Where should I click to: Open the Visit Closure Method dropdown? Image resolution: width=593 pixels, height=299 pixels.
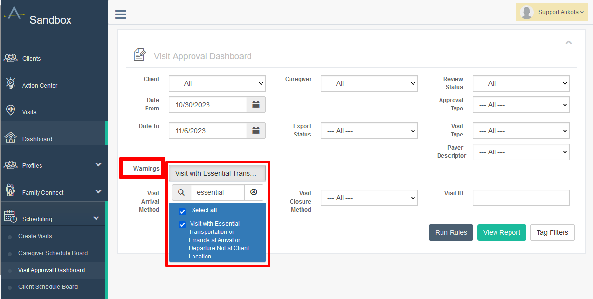click(x=369, y=198)
